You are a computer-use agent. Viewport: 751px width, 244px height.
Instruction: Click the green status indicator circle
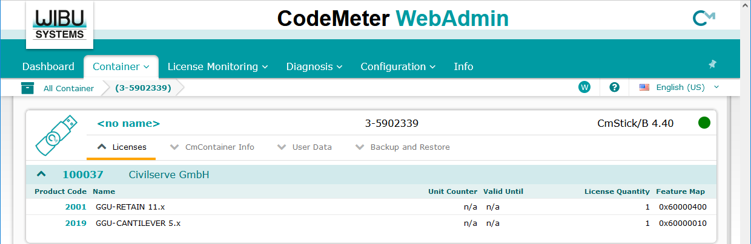704,123
